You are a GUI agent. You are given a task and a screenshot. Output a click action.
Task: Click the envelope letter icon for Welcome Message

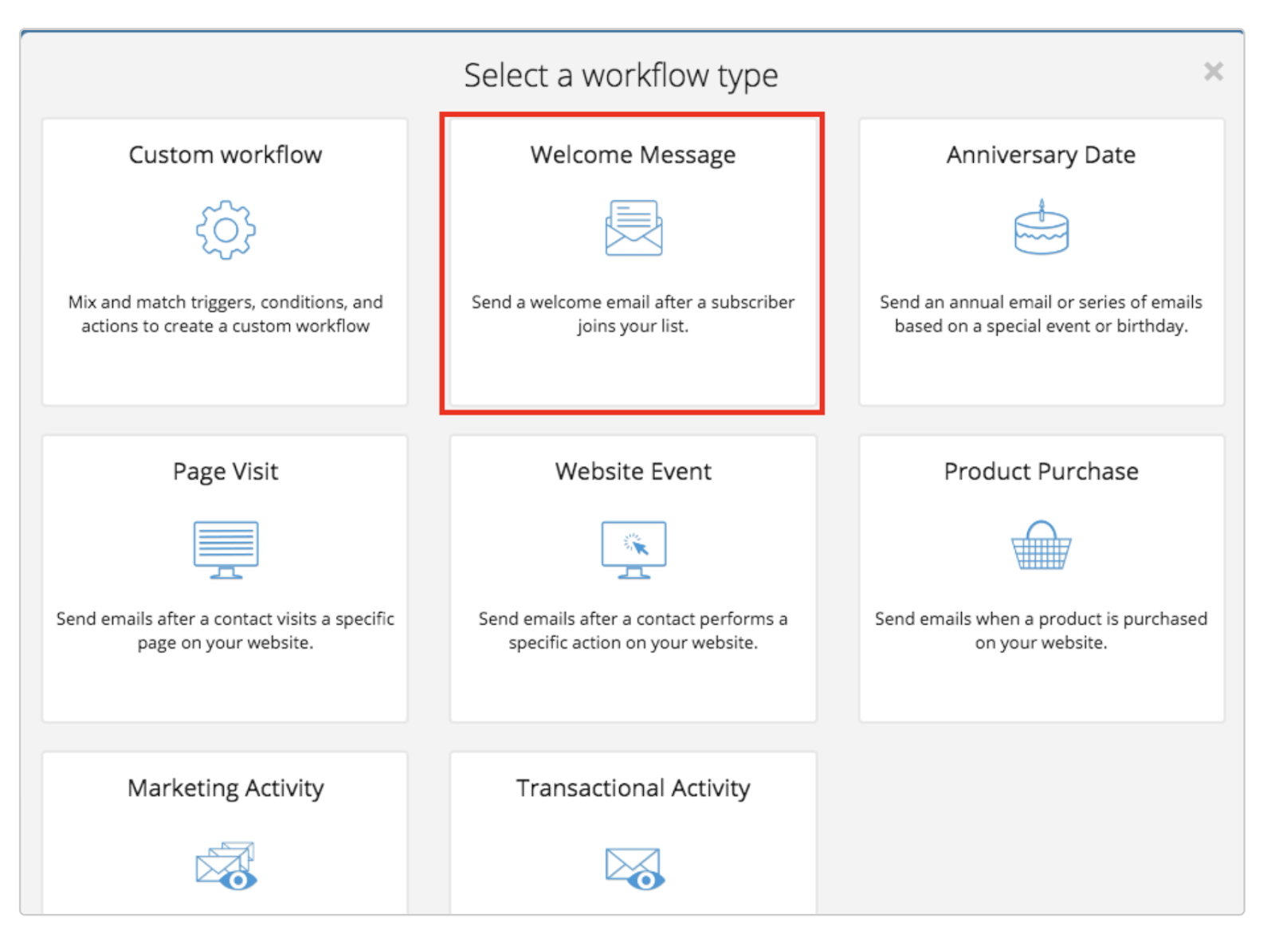pos(634,228)
